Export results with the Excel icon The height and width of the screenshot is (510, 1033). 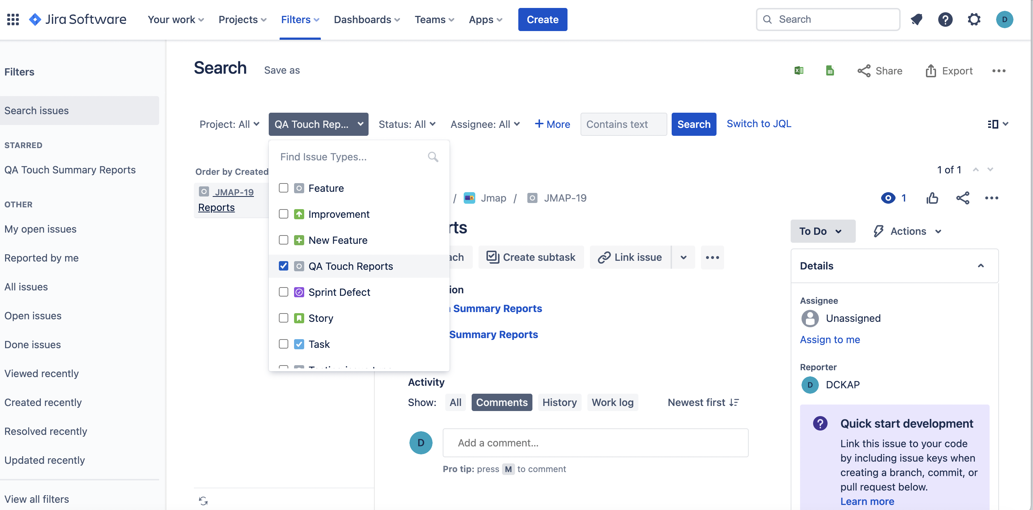click(x=799, y=70)
